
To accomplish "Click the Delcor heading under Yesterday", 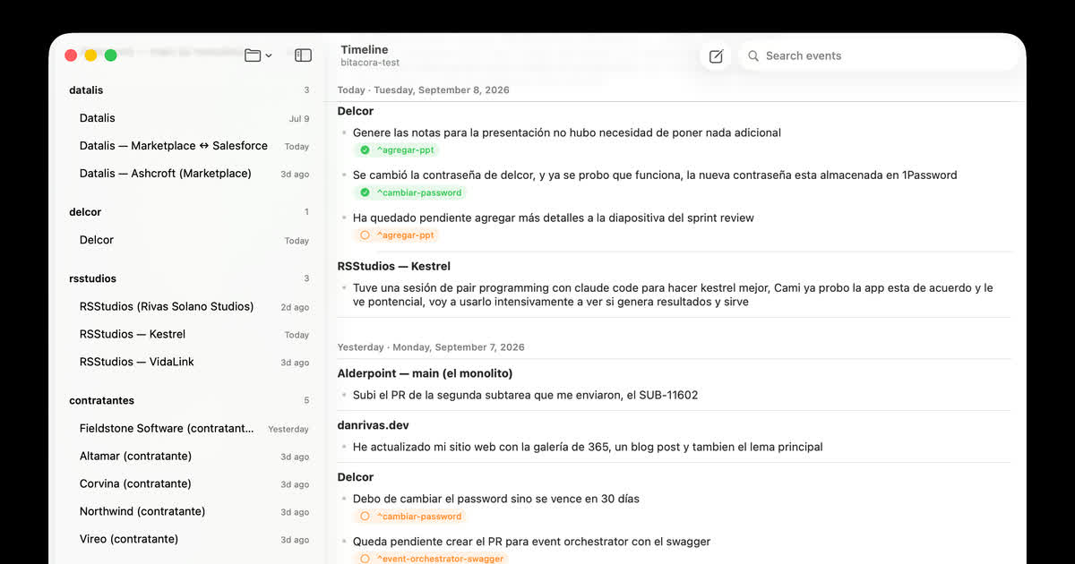I will (x=356, y=477).
